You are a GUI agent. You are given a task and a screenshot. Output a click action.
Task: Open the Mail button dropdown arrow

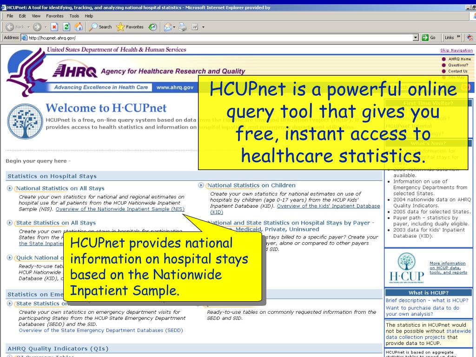coord(174,27)
